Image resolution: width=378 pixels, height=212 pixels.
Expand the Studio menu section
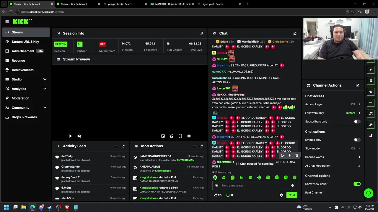pos(26,79)
